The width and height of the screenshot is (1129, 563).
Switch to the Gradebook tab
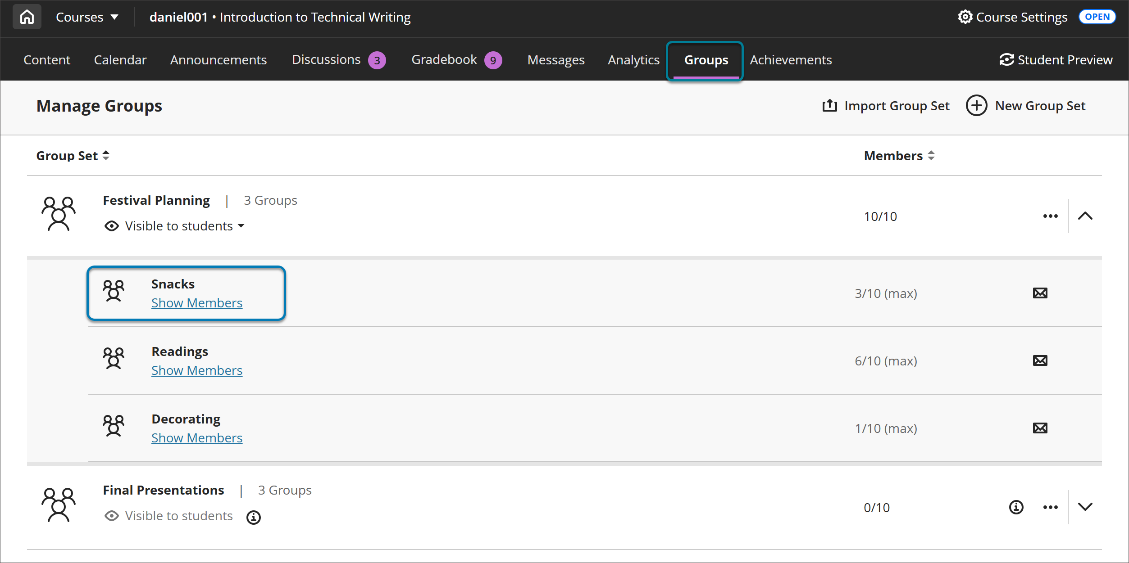click(444, 59)
